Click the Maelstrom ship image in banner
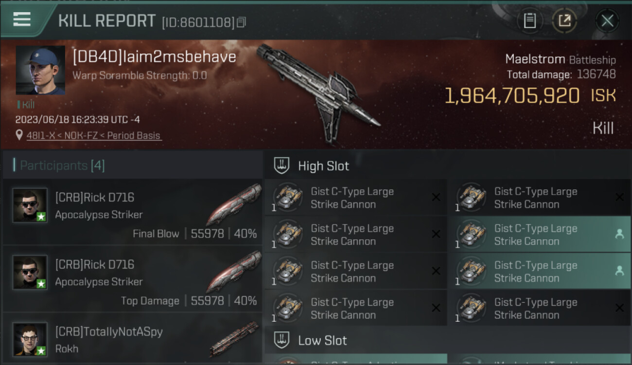 [x=318, y=92]
